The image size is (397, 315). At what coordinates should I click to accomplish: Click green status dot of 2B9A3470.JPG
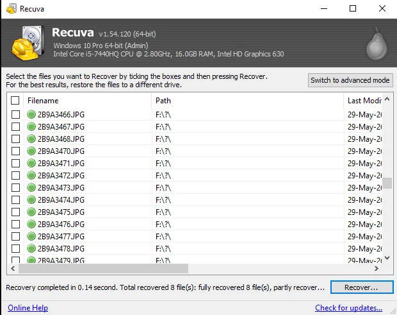click(31, 151)
